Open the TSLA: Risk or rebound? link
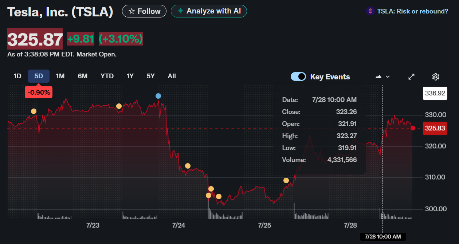This screenshot has width=459, height=244. [412, 11]
